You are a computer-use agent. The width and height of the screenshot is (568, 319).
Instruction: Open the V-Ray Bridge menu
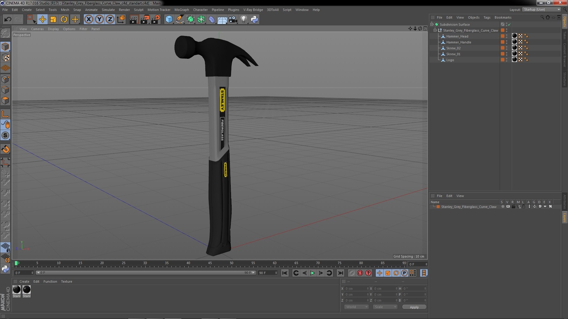point(253,10)
